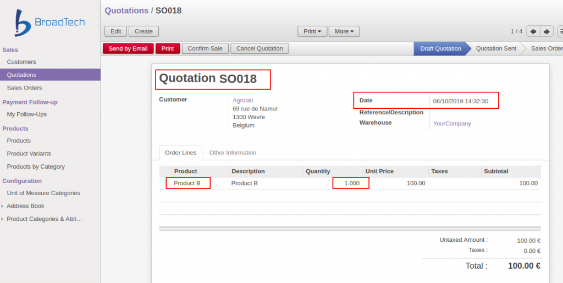Image resolution: width=563 pixels, height=283 pixels.
Task: Go to the next quotation record
Action: pos(547,31)
